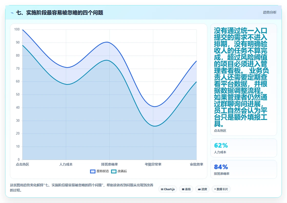The image size is (287, 203).
Task: Click the lightning icon beside the section title
Action: click(x=12, y=13)
